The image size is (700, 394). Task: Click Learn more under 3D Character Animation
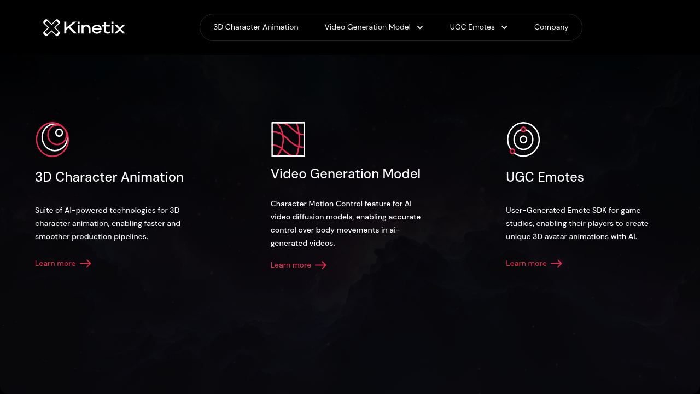[55, 263]
